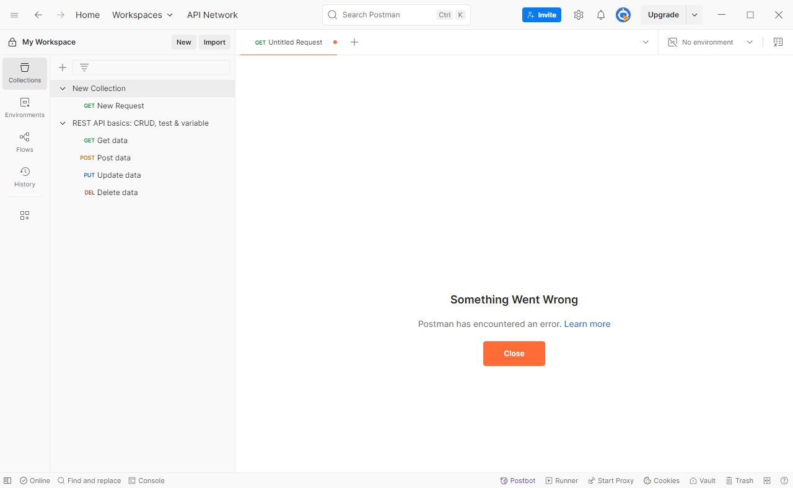Click the orange Close button
The width and height of the screenshot is (793, 488).
[514, 354]
